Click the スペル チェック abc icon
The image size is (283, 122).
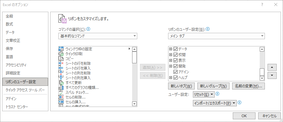61,92
